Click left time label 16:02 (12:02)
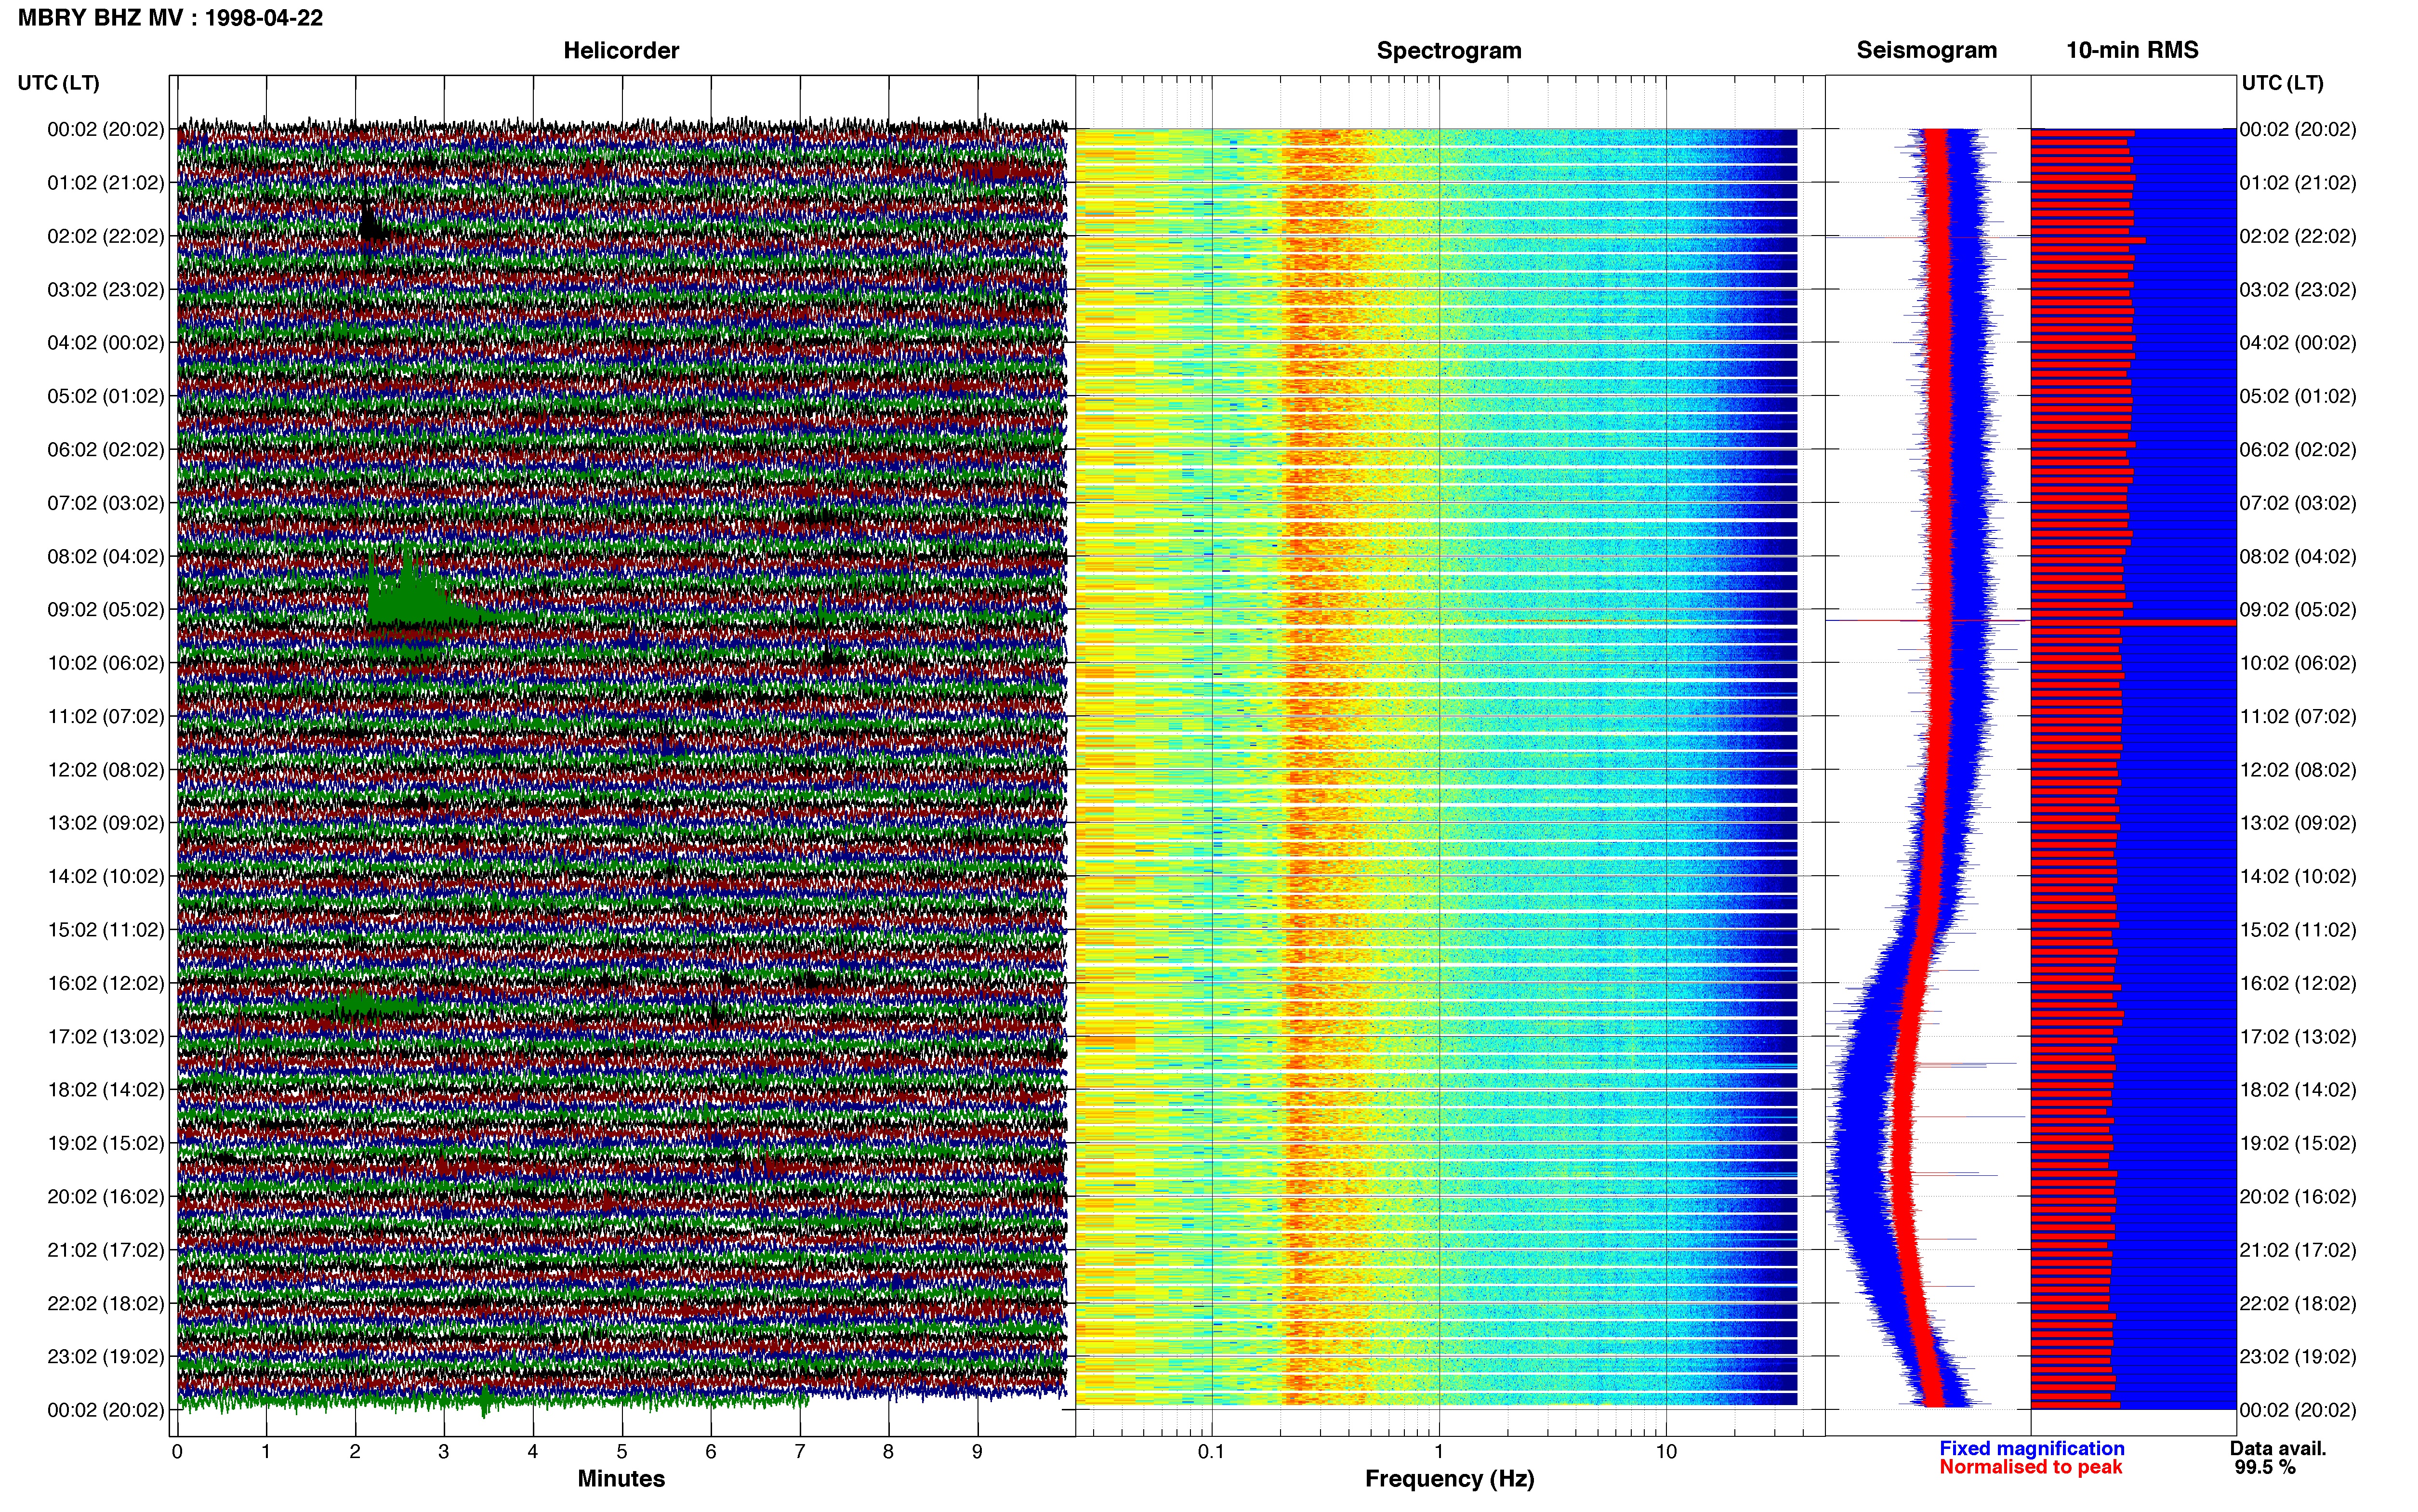2418x1512 pixels. (x=105, y=983)
